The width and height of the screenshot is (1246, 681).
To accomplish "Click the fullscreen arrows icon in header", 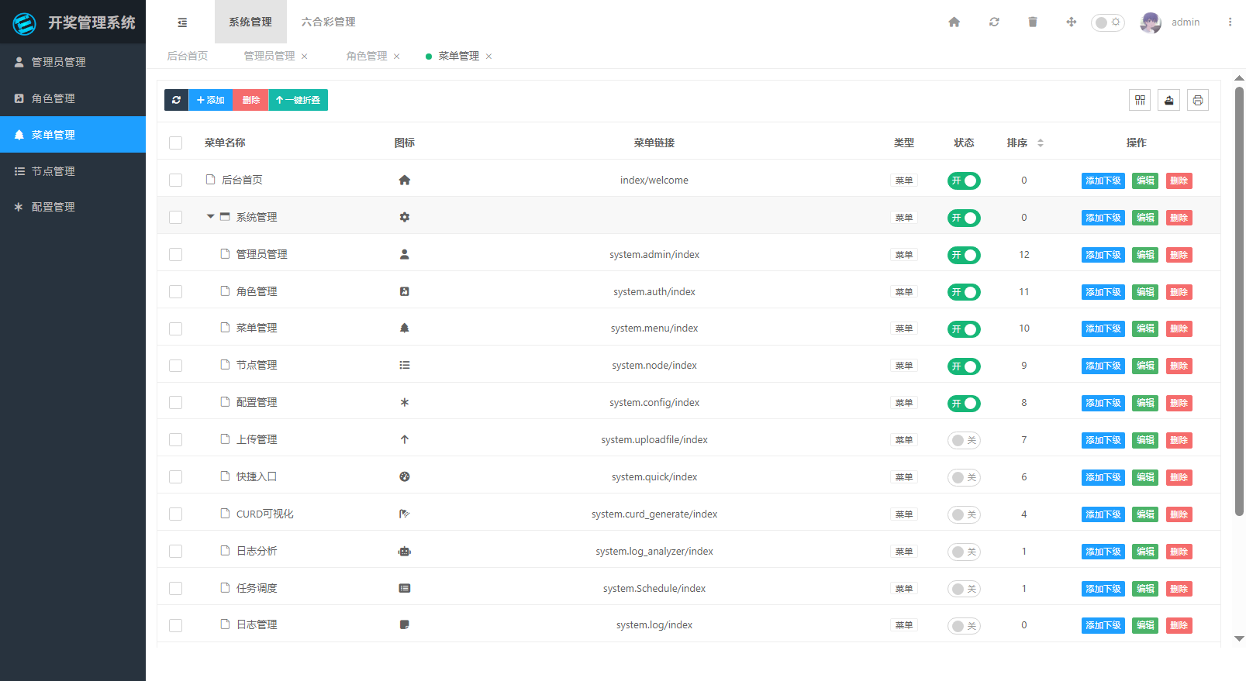I will (x=1072, y=22).
